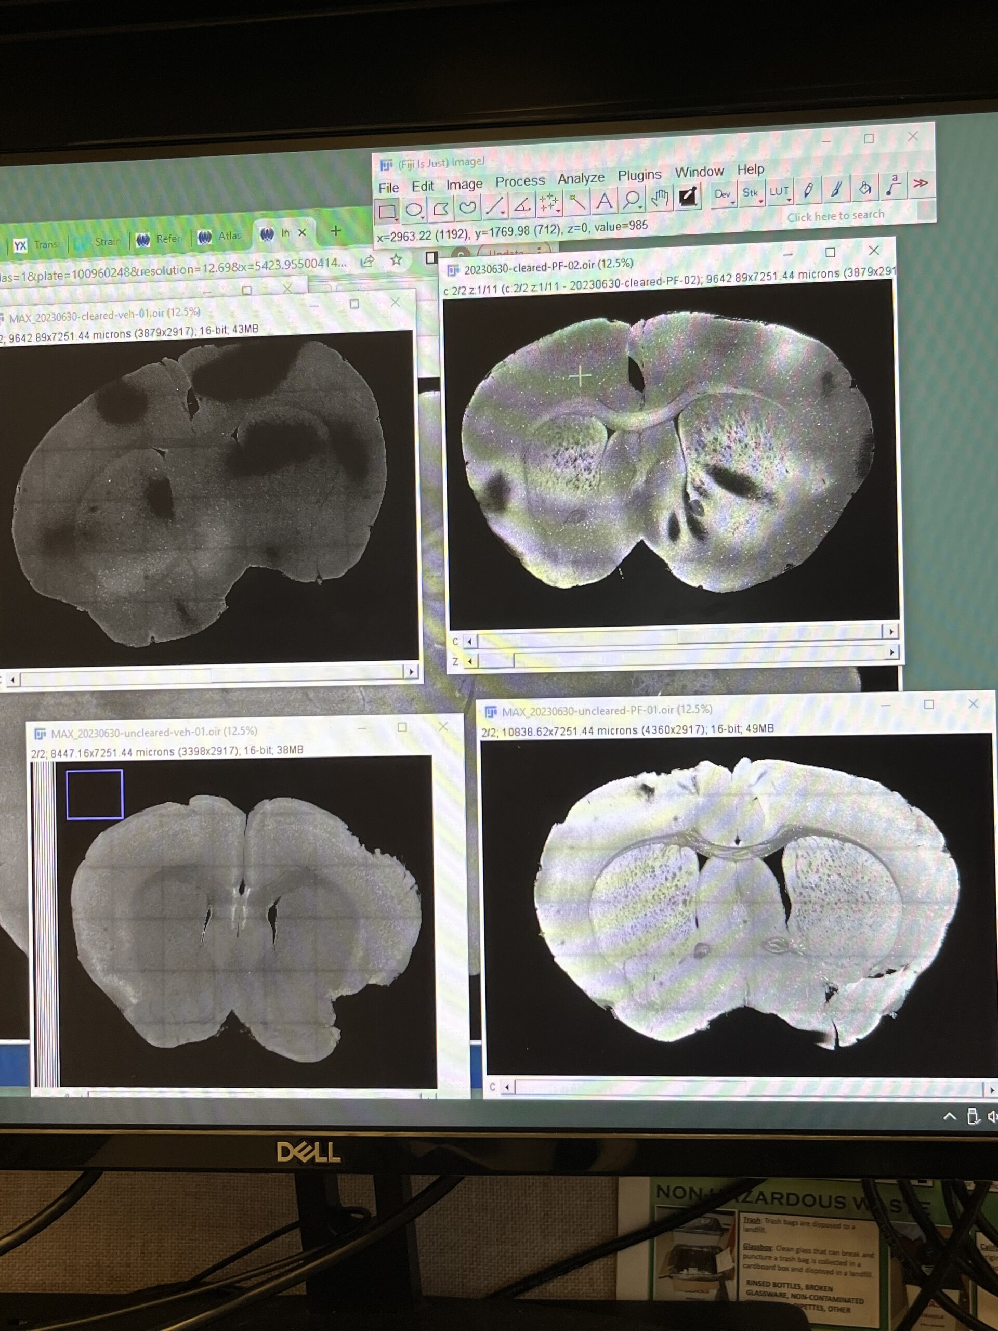Open a new browser tab with plus
Viewport: 998px width, 1331px height.
336,230
